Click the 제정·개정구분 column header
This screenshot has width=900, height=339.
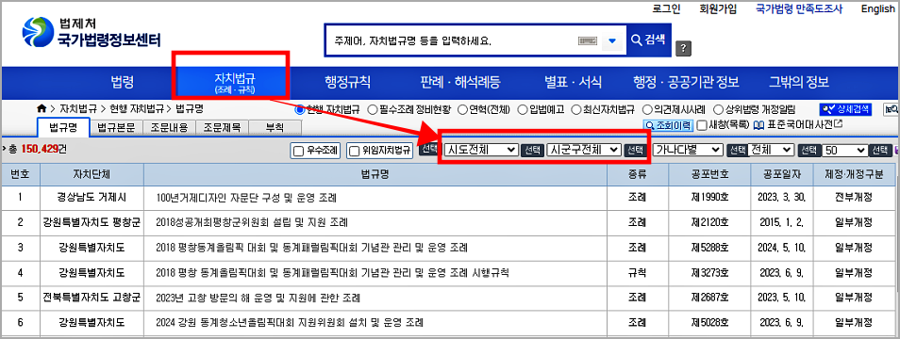(x=853, y=174)
